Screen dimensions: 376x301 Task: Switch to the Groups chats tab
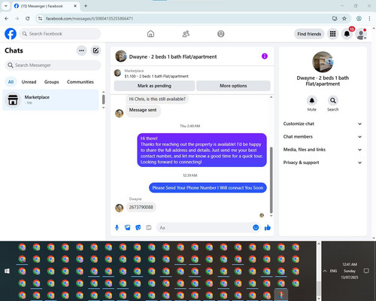[51, 82]
